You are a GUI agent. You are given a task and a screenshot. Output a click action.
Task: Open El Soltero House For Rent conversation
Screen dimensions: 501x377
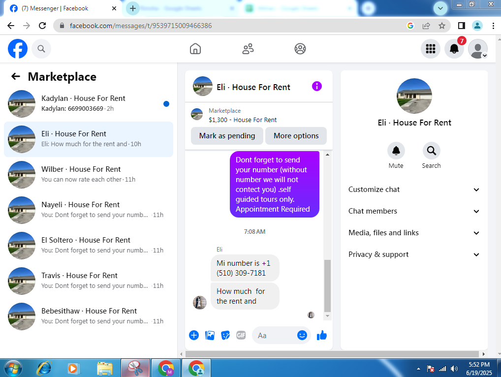(89, 246)
